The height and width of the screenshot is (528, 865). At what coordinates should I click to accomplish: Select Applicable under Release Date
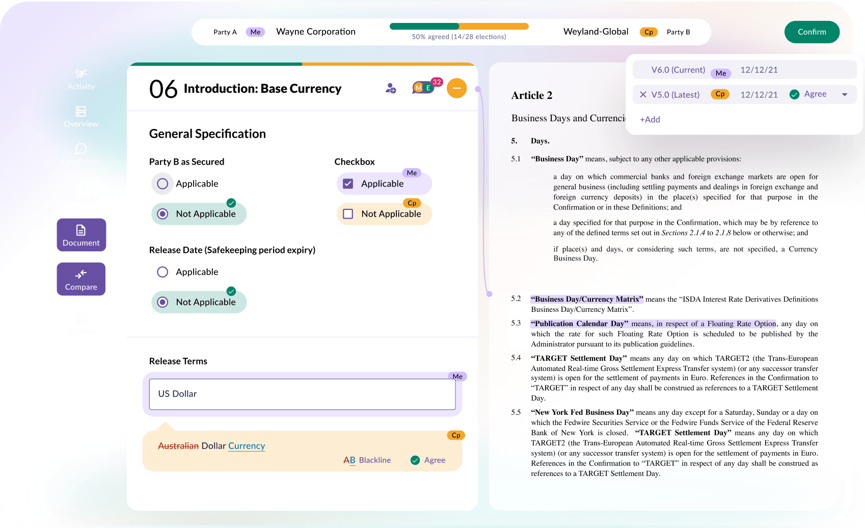click(x=163, y=272)
